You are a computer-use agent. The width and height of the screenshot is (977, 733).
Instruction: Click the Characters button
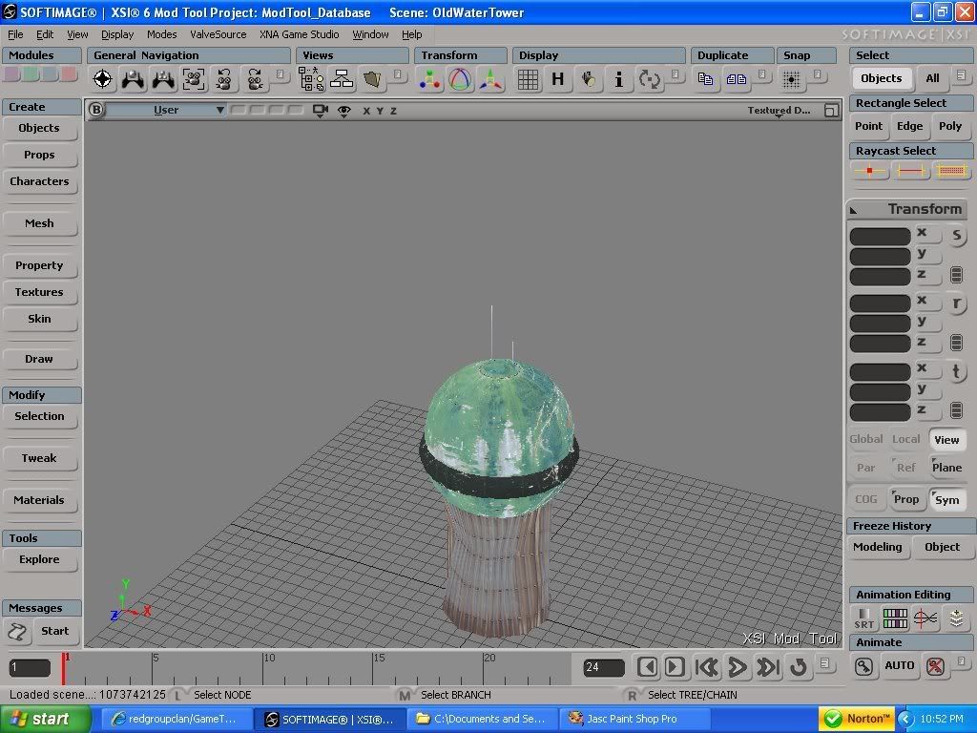[39, 181]
